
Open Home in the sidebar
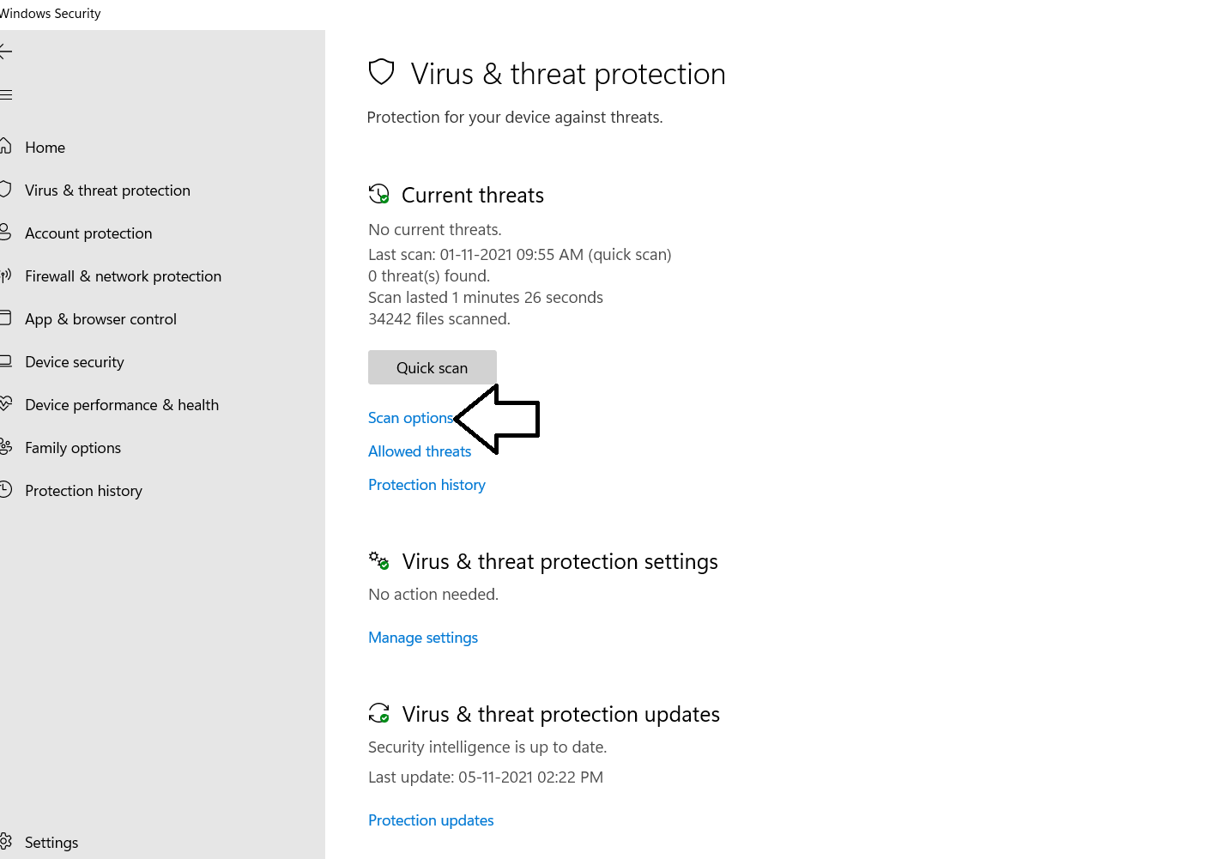(x=45, y=147)
